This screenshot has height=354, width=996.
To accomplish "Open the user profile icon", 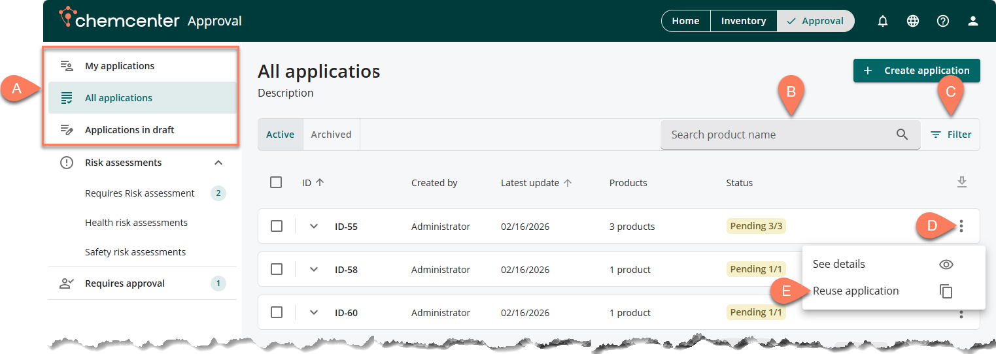I will point(973,21).
